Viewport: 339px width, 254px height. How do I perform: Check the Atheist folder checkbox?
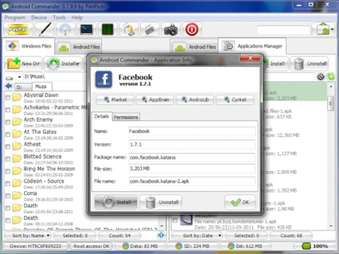(8, 147)
